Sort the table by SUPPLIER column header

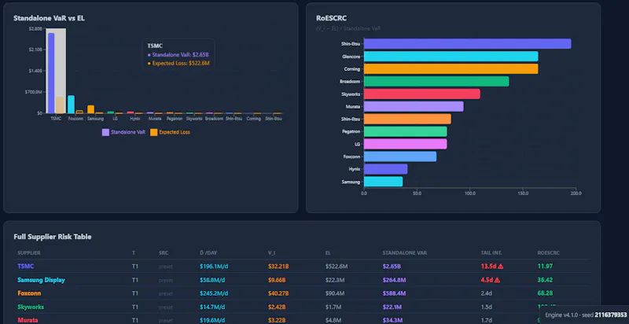pyautogui.click(x=29, y=253)
